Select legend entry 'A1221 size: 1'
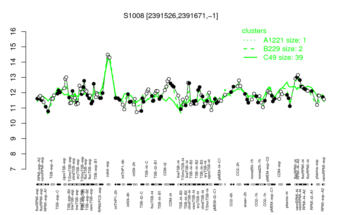 click(x=284, y=40)
